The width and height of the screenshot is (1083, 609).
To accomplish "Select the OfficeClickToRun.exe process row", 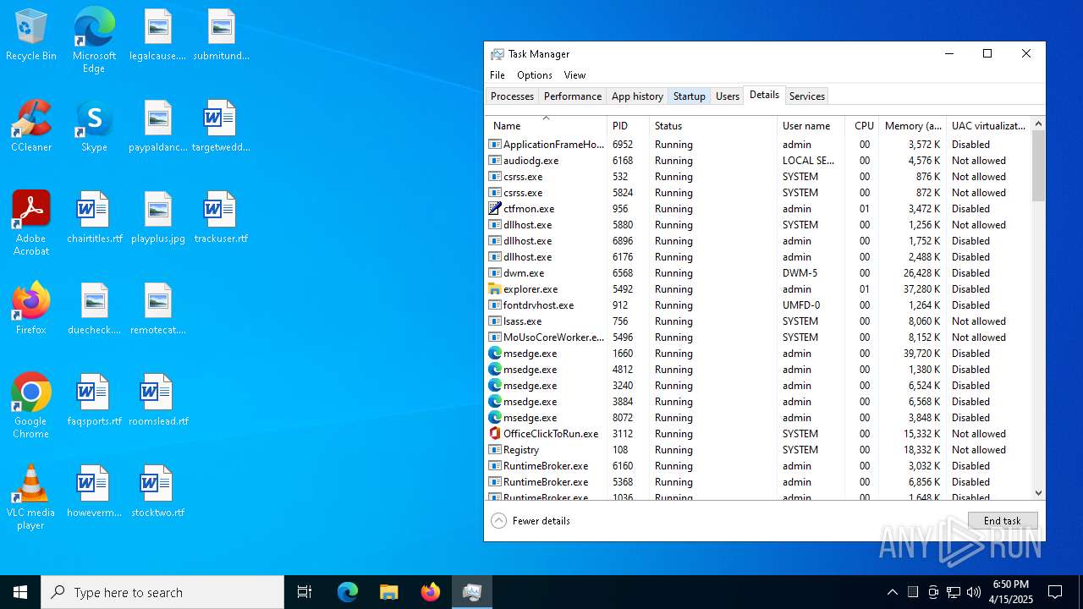I will 759,434.
